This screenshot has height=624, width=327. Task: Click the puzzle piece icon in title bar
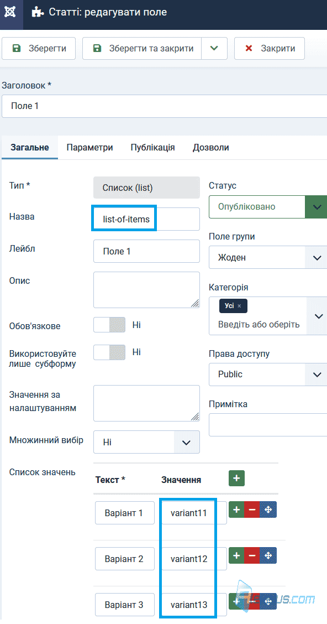pyautogui.click(x=38, y=12)
